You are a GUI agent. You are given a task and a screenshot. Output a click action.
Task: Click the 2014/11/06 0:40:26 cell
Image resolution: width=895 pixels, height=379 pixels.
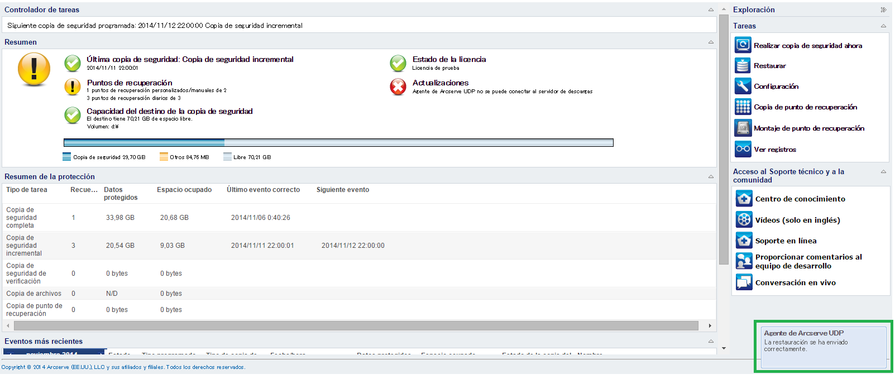click(261, 218)
